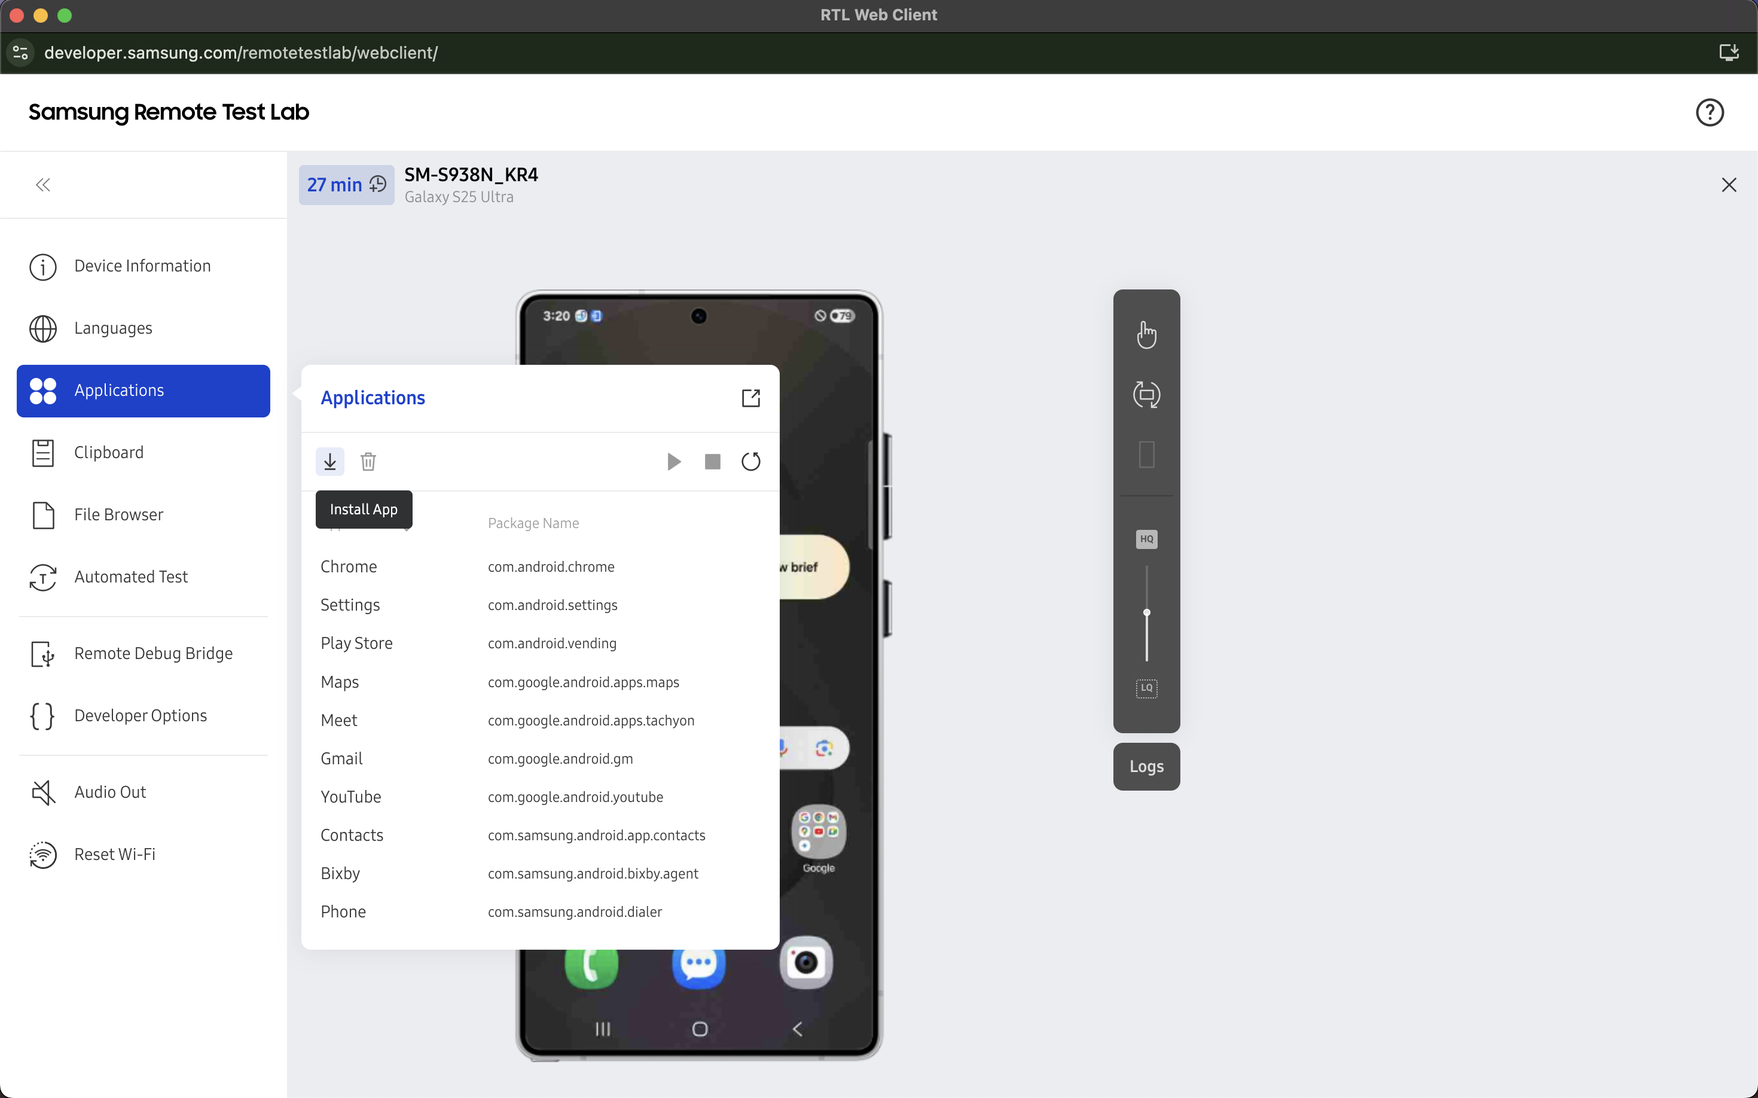Select Phone app row
Image resolution: width=1758 pixels, height=1098 pixels.
pos(540,912)
